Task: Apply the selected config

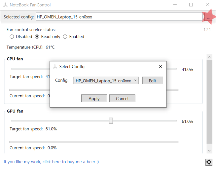Action: [x=94, y=98]
